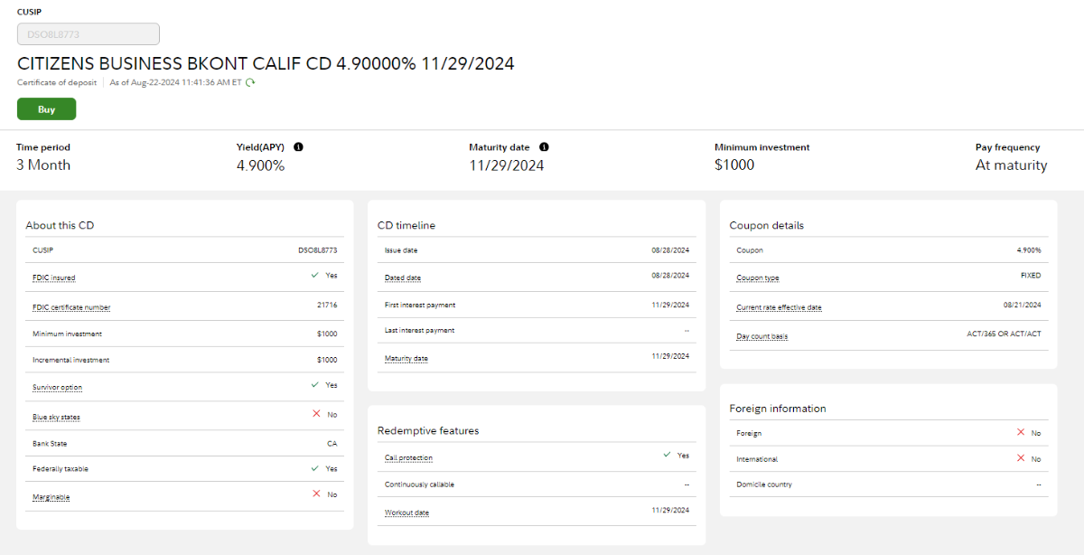The height and width of the screenshot is (555, 1084).
Task: Click the Blue sky states underlined label
Action: point(56,417)
